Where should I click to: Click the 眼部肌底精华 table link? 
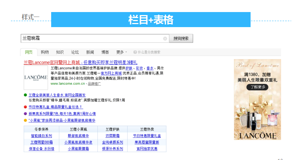[x=78, y=136]
